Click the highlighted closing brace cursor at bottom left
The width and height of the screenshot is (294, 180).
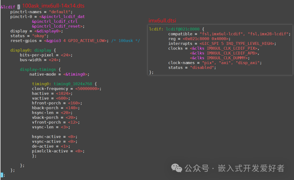click(x=2, y=175)
